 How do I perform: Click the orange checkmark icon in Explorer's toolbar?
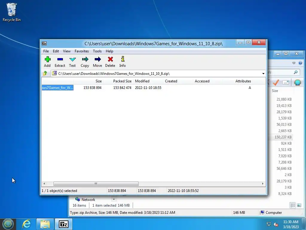pos(276,82)
